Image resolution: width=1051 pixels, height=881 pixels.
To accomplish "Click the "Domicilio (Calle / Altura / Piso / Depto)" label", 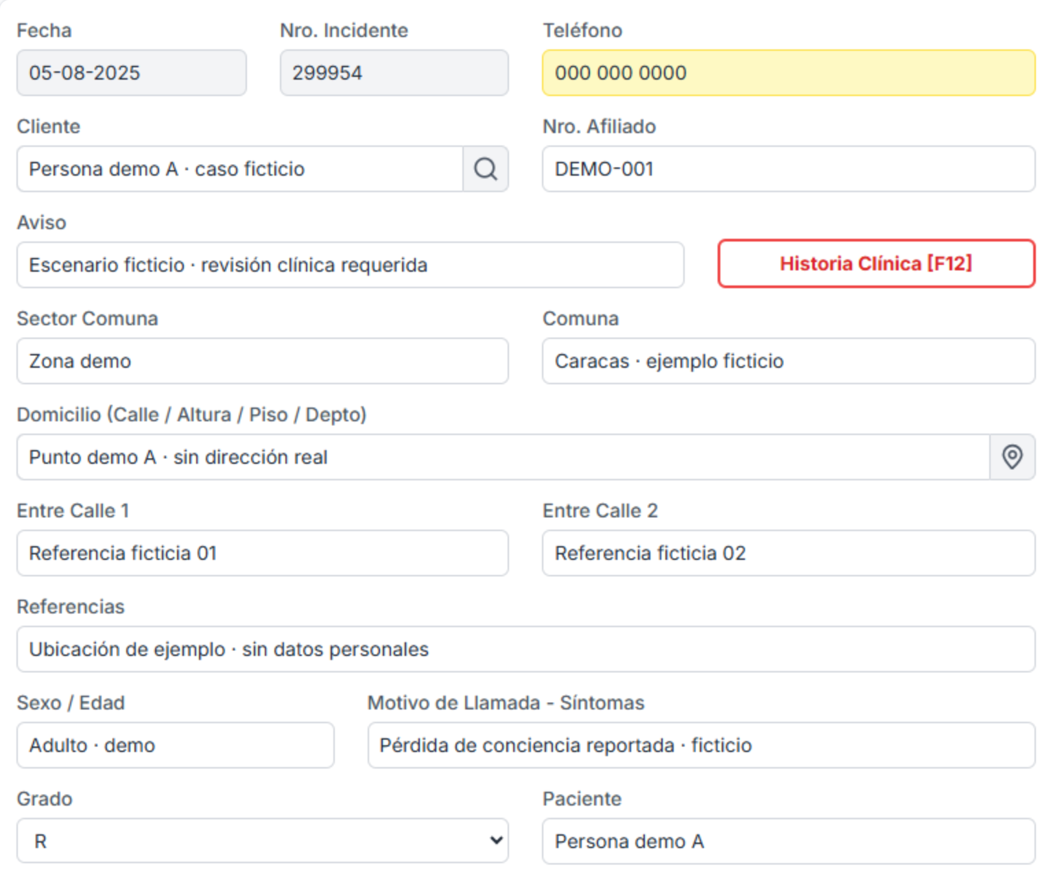I will coord(192,415).
